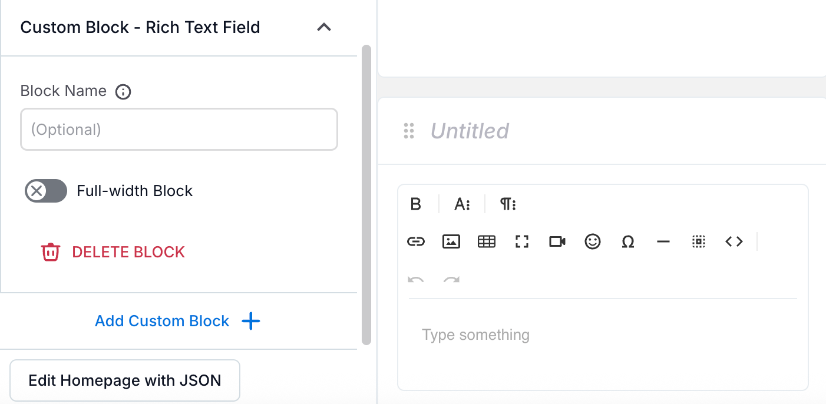Insert a horizontal line

pyautogui.click(x=663, y=241)
